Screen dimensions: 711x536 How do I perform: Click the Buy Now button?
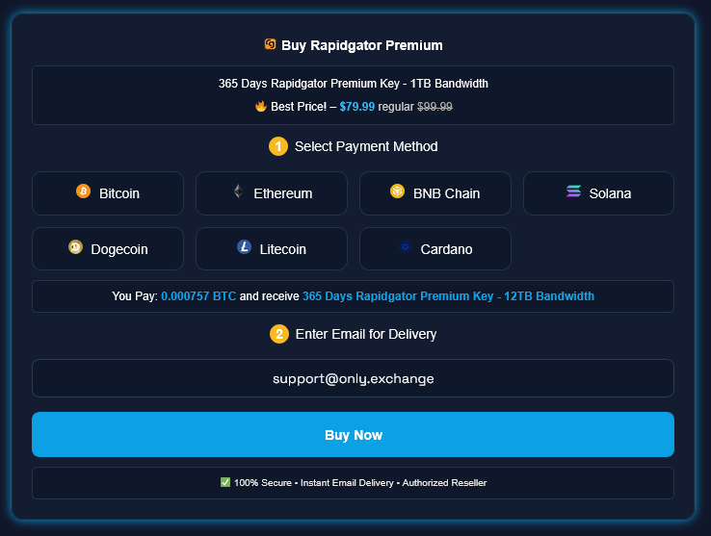tap(353, 435)
